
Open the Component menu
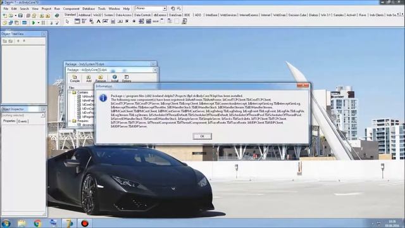click(x=72, y=8)
